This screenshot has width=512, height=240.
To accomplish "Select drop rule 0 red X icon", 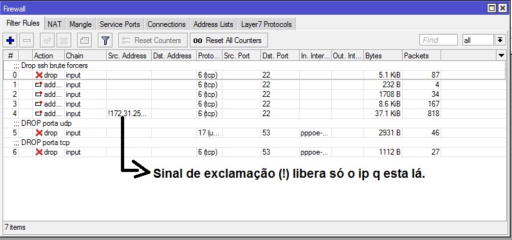I will click(39, 75).
